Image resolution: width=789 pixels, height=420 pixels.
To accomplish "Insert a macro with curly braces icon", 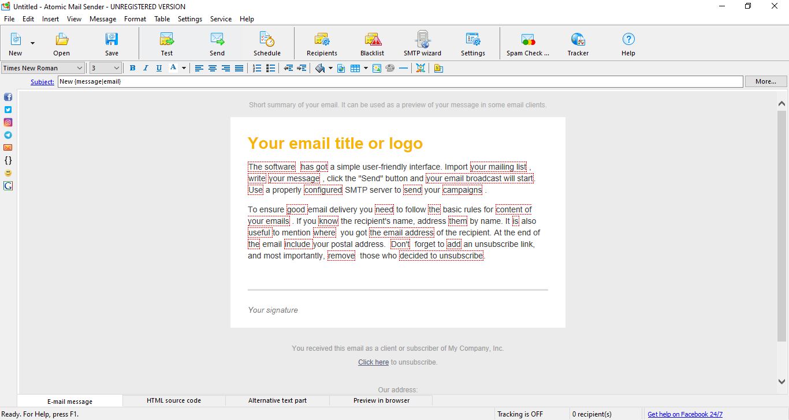I will [x=8, y=160].
